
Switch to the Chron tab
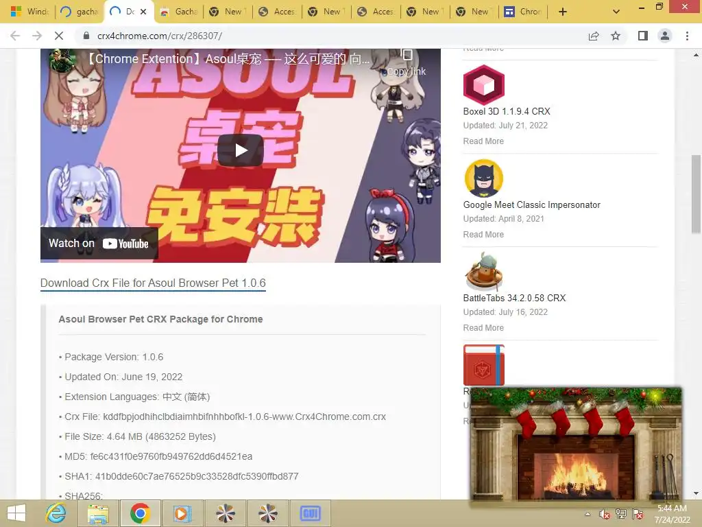523,12
